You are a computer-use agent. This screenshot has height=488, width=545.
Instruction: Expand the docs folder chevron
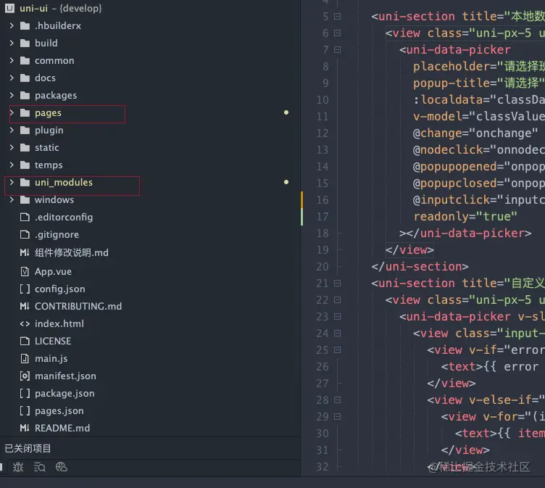[x=12, y=78]
